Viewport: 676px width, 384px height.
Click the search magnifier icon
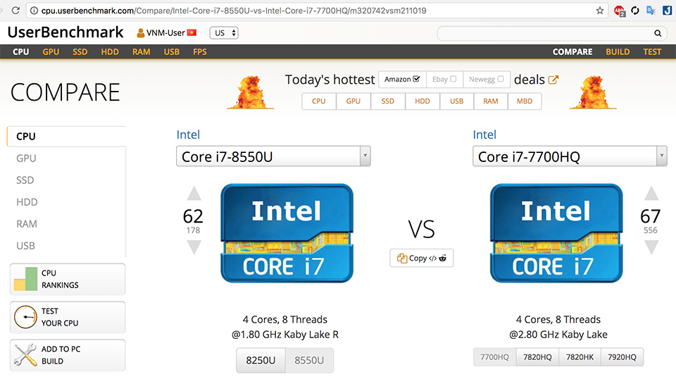pyautogui.click(x=658, y=33)
